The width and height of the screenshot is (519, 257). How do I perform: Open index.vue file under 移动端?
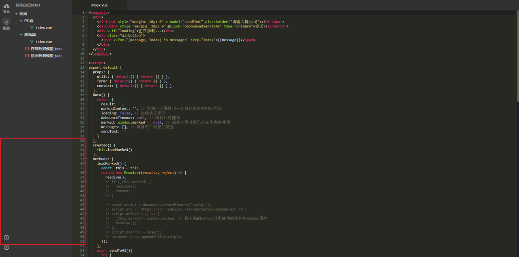(x=43, y=42)
